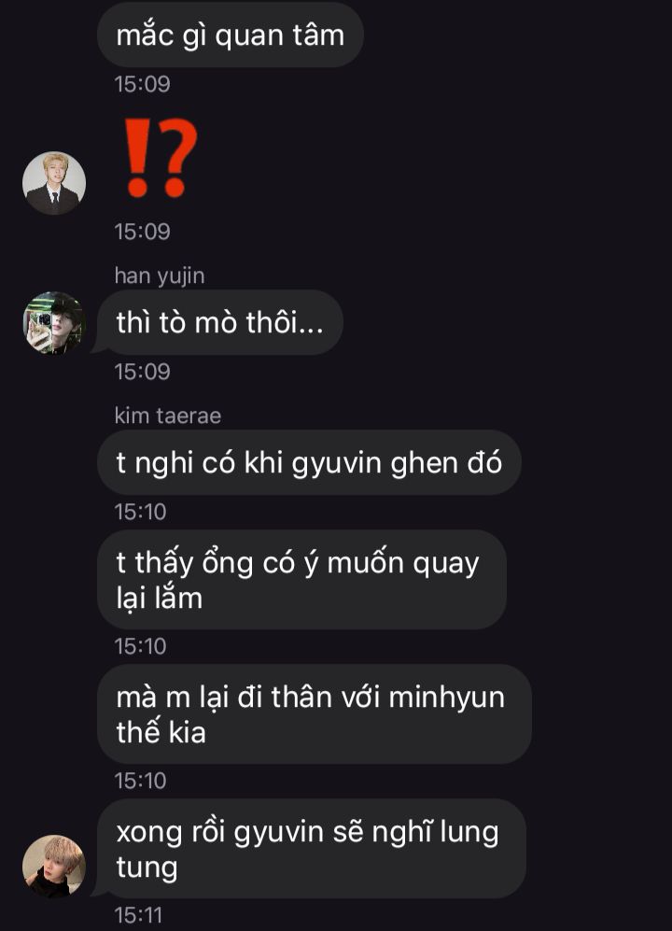672x931 pixels.
Task: Select the red exclamation question emoji
Action: (161, 158)
